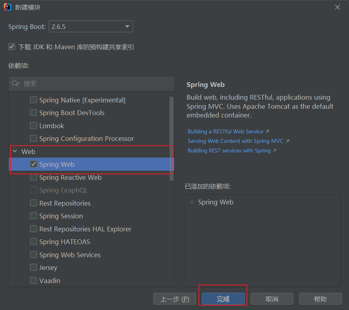Open Building a RESTful Web Service link

pyautogui.click(x=225, y=131)
